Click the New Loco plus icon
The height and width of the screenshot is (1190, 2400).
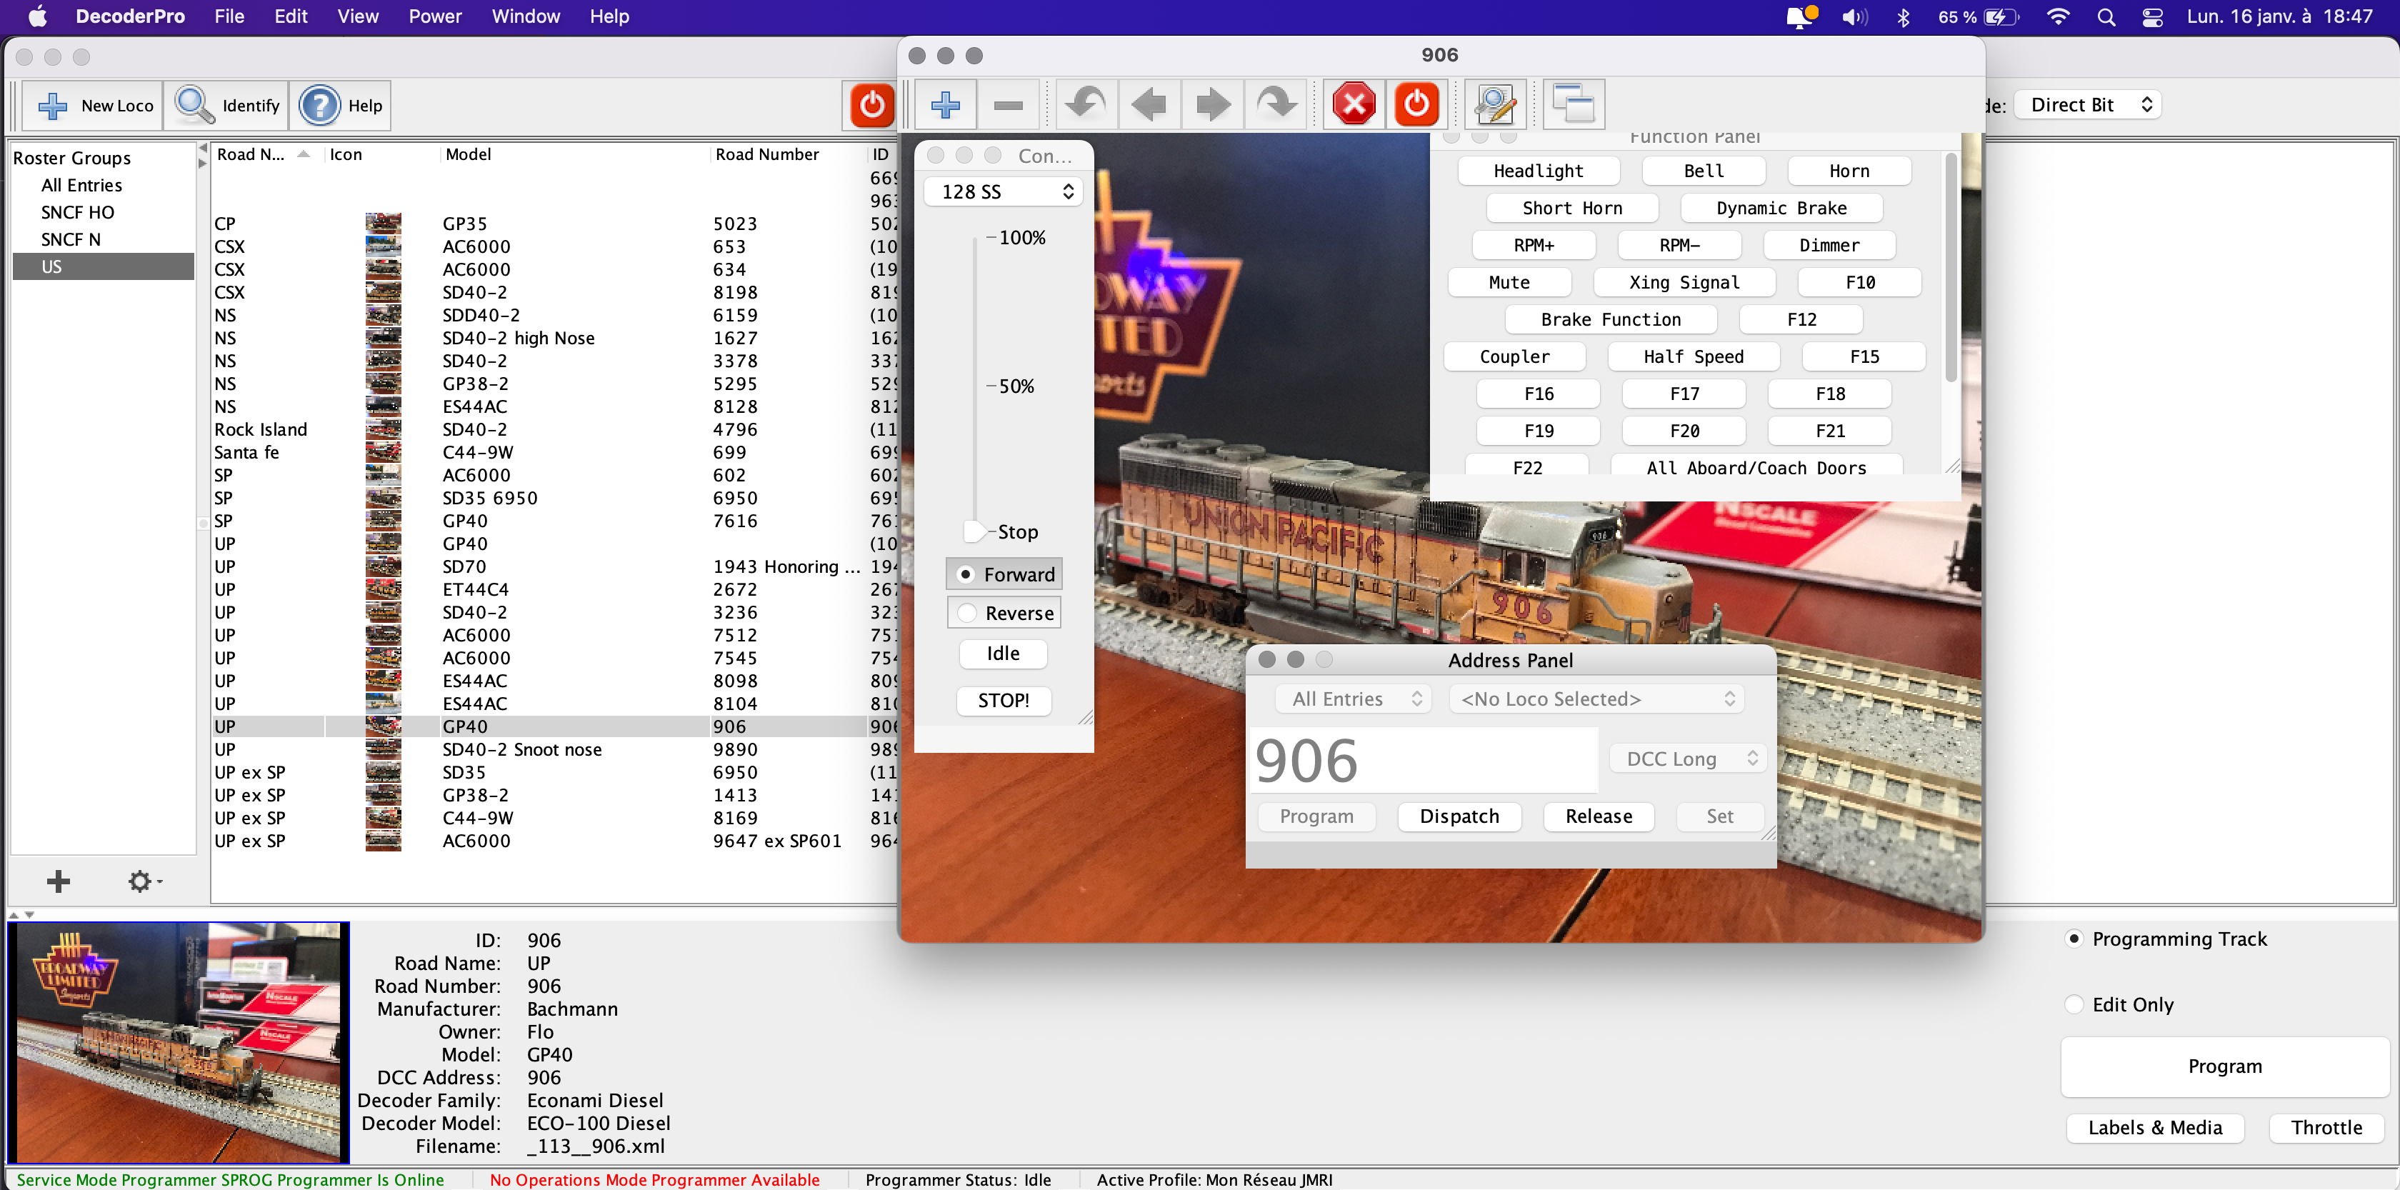pyautogui.click(x=52, y=105)
